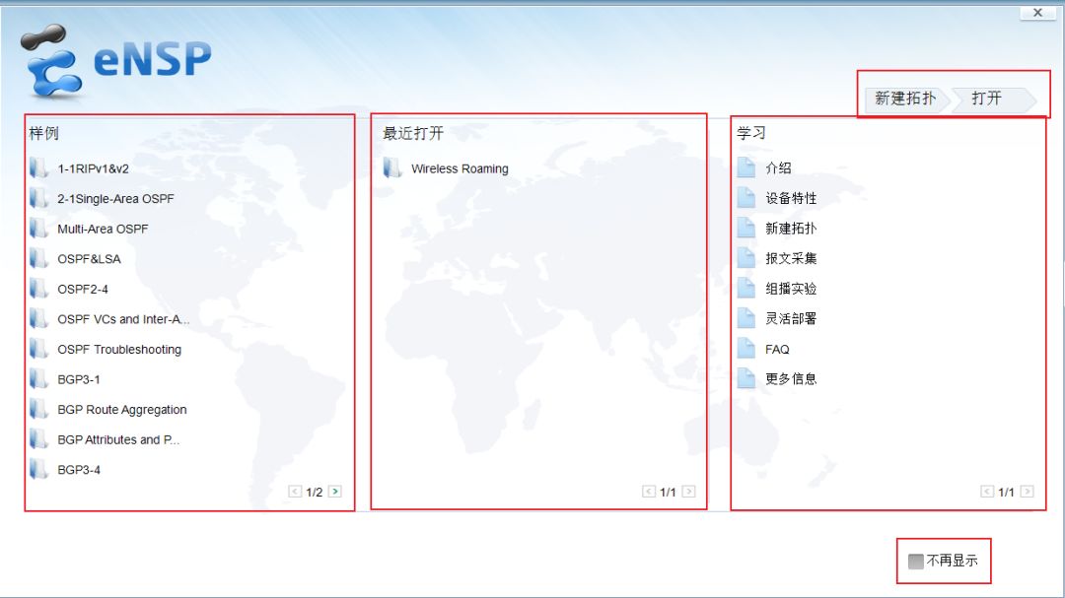Image resolution: width=1065 pixels, height=598 pixels.
Task: Open OSPF VCs and Inter-A... sample
Action: coord(123,319)
